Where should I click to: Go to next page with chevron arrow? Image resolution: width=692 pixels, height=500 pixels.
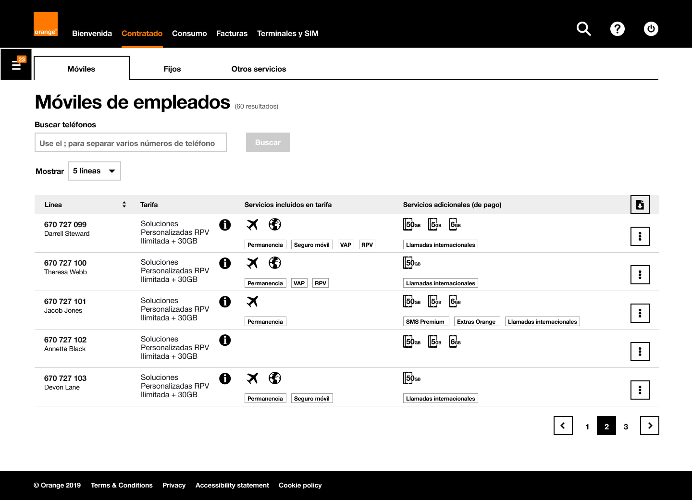649,426
